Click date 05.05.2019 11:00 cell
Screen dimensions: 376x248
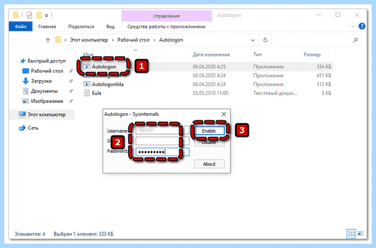(211, 93)
